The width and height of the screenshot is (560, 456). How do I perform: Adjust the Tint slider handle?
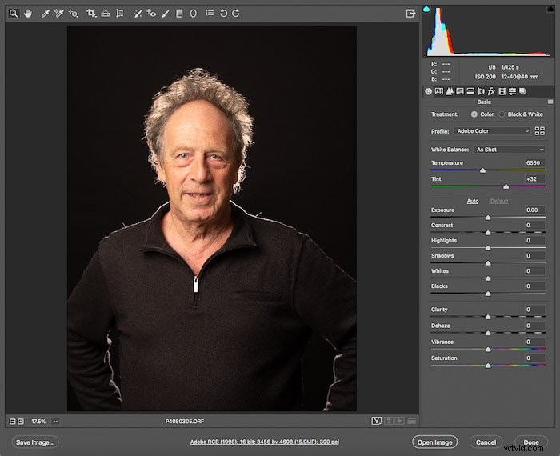click(x=506, y=186)
